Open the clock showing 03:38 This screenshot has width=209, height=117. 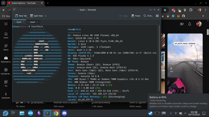click(x=194, y=113)
